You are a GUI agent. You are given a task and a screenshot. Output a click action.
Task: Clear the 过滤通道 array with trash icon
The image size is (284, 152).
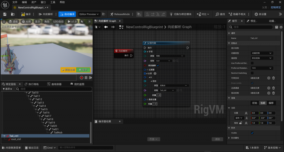[x=273, y=88]
